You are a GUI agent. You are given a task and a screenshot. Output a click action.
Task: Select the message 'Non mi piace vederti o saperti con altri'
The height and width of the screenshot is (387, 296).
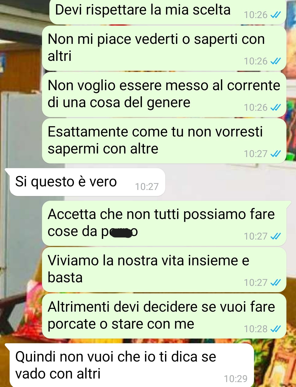[164, 48]
